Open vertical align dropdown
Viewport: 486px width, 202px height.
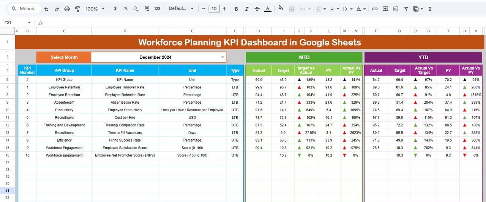pos(334,9)
